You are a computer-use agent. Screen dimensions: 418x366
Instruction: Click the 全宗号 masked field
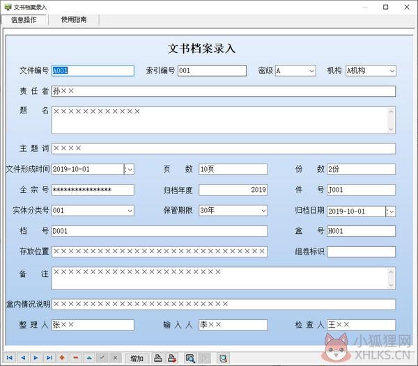tap(93, 190)
